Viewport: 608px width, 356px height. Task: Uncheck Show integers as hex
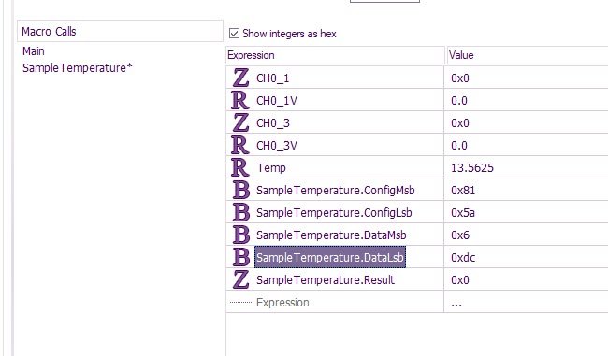click(234, 34)
